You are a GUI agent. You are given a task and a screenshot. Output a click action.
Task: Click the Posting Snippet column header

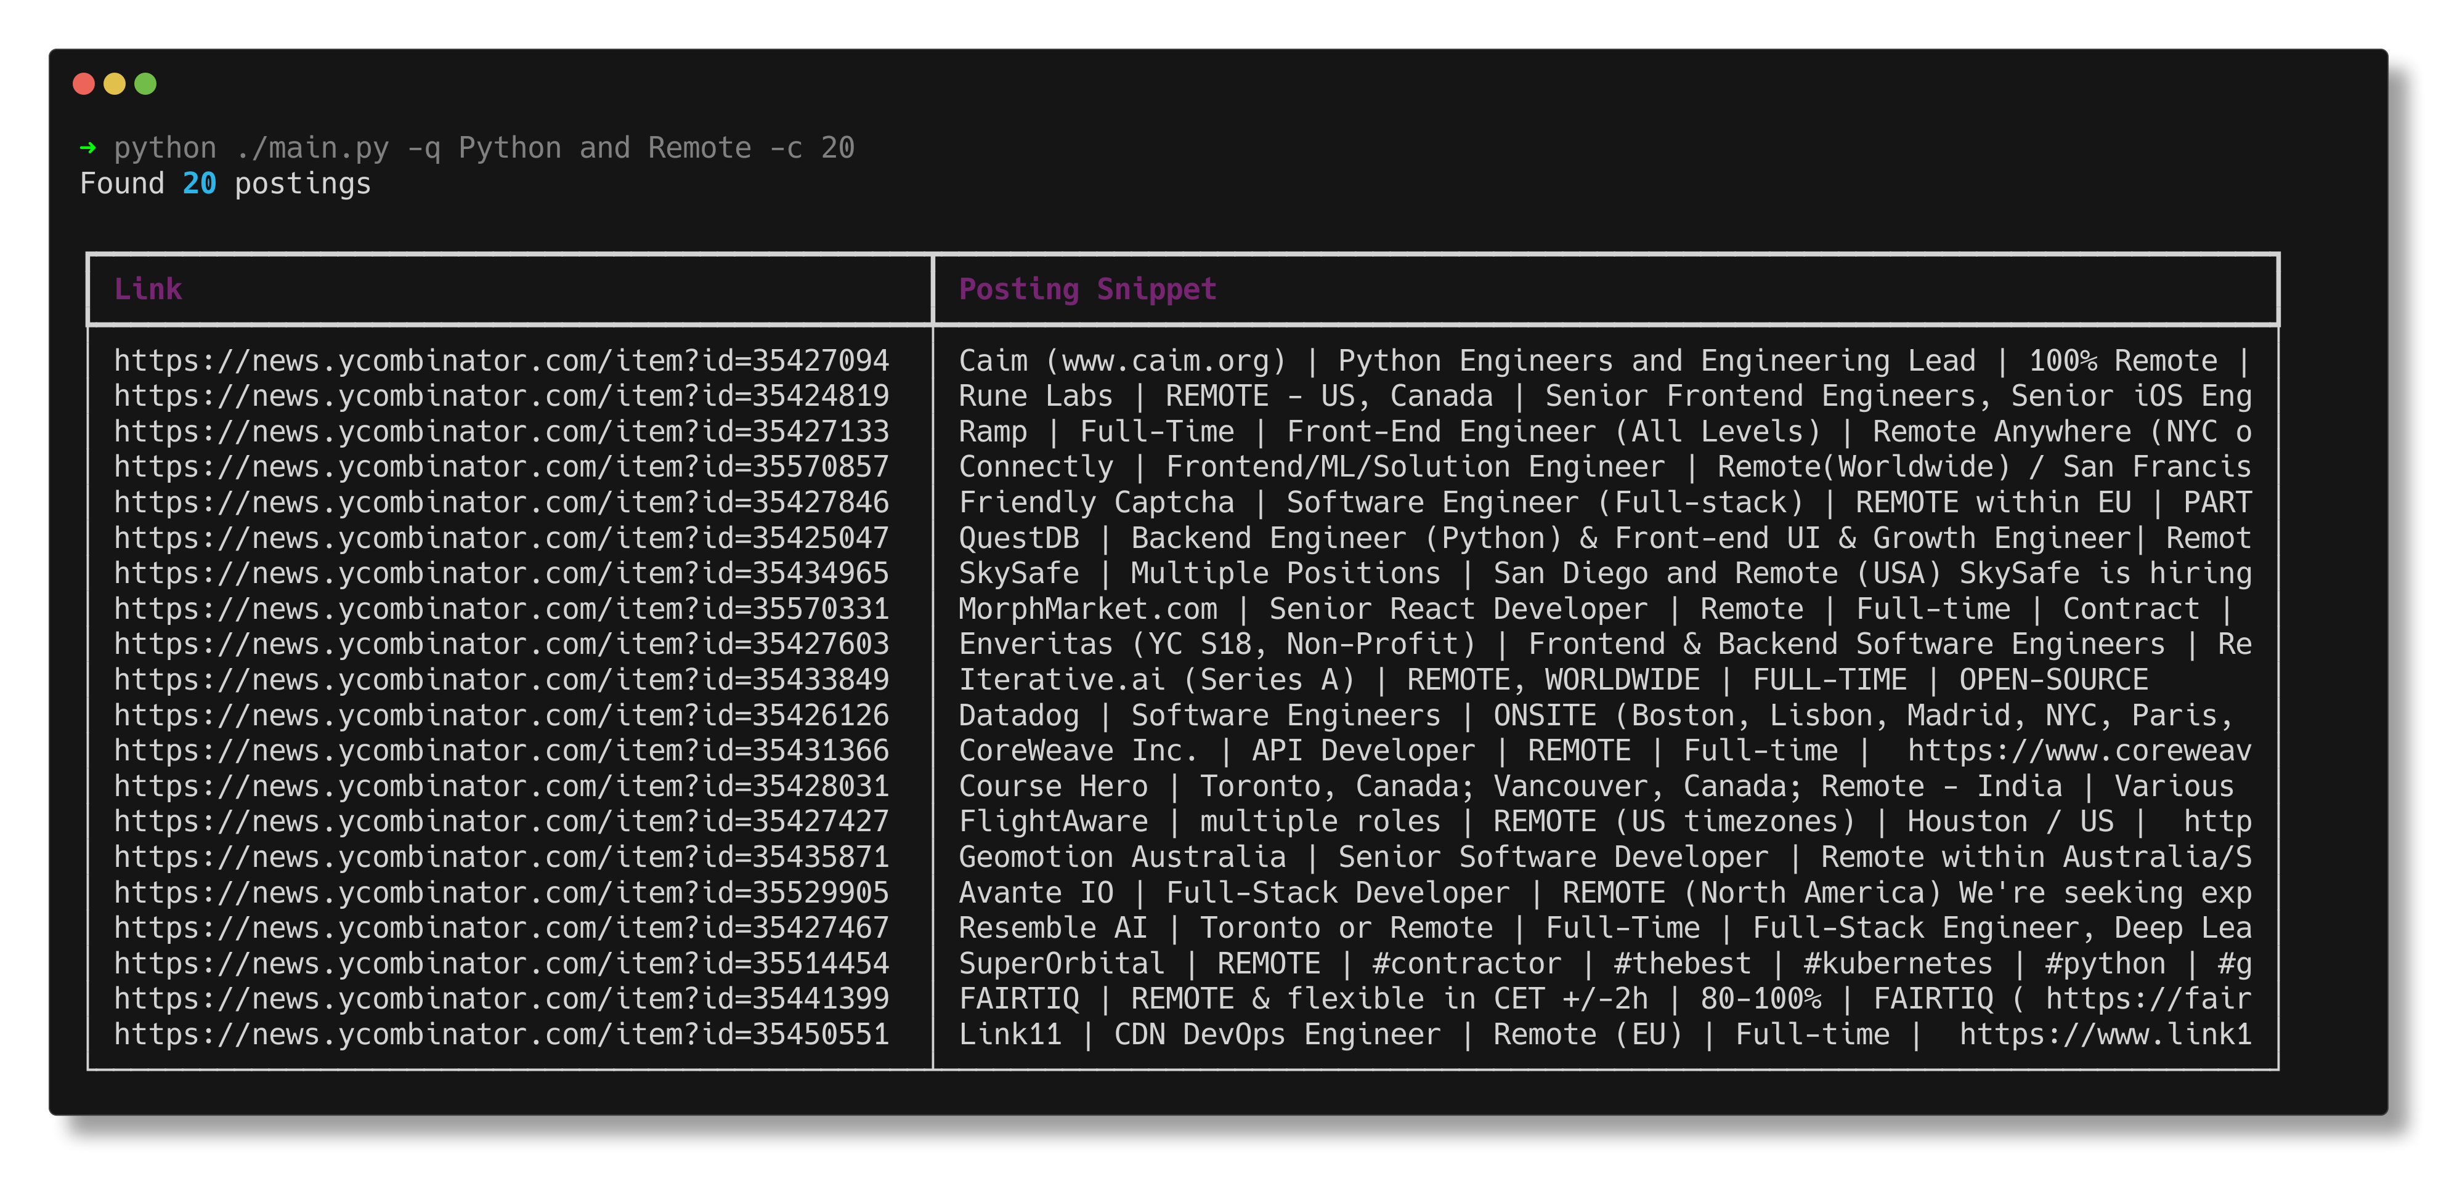coord(1087,289)
